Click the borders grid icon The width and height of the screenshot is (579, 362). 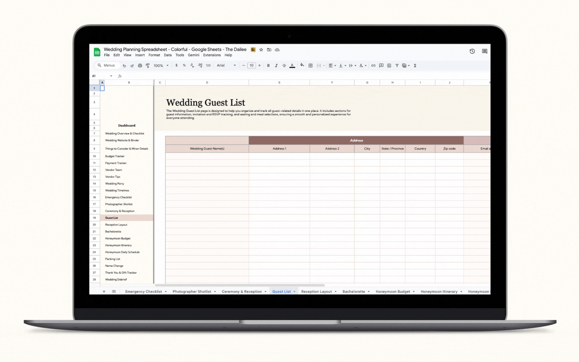(x=310, y=66)
